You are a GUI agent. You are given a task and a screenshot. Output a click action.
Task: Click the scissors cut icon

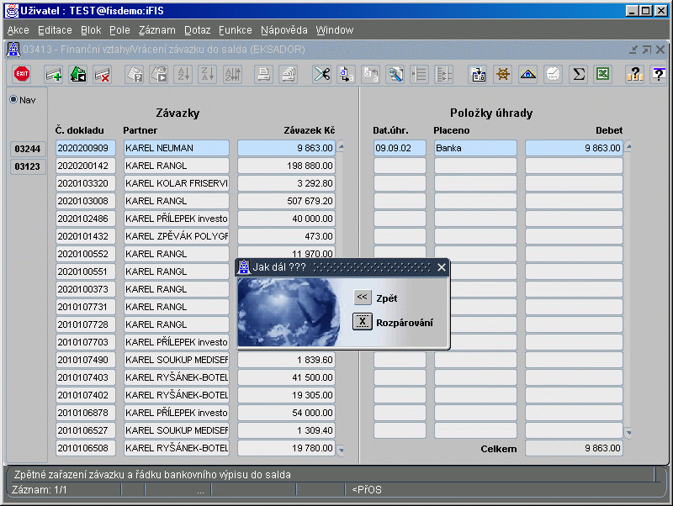[x=321, y=74]
